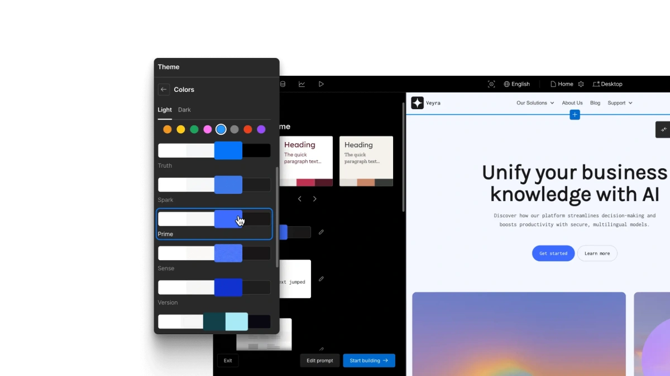Open the analytics chart icon

click(x=301, y=84)
